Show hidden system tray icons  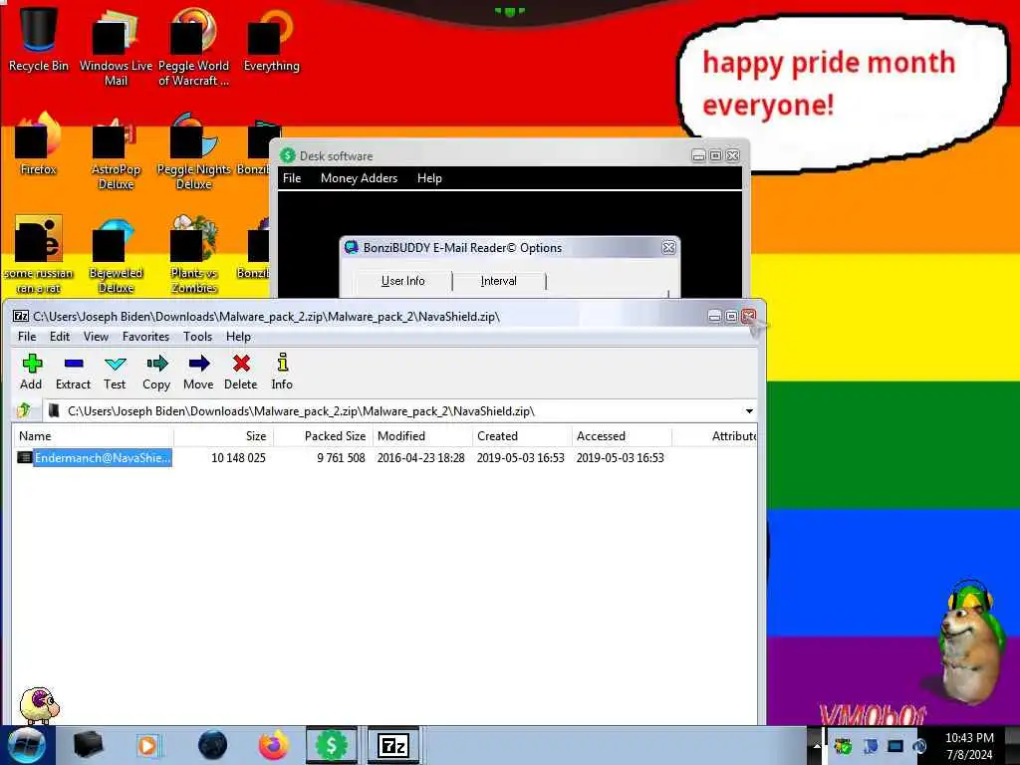click(x=817, y=746)
